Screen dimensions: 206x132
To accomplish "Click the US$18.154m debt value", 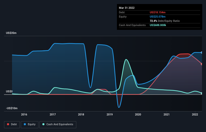I will (158, 12).
